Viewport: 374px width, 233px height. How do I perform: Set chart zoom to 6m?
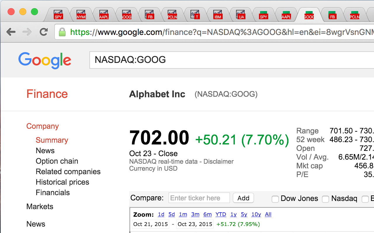(x=207, y=214)
